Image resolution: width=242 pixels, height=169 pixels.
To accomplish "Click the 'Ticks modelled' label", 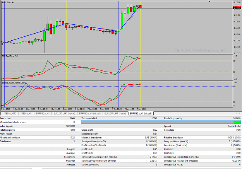I will pos(89,118).
